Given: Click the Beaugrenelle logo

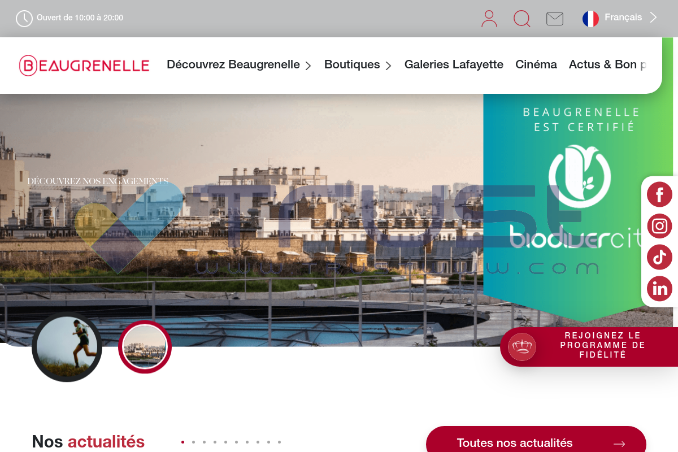Looking at the screenshot, I should [84, 66].
